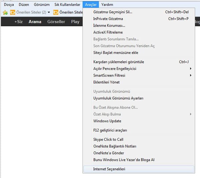The width and height of the screenshot is (200, 178).
Task: Click the second Önerilen Siteler Bing icon
Action: (x=56, y=12)
